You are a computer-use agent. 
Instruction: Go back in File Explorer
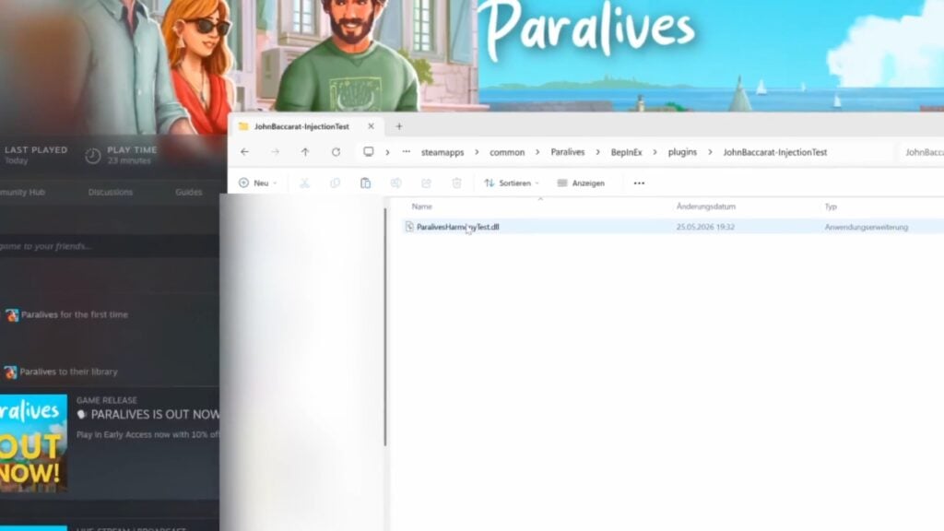244,152
